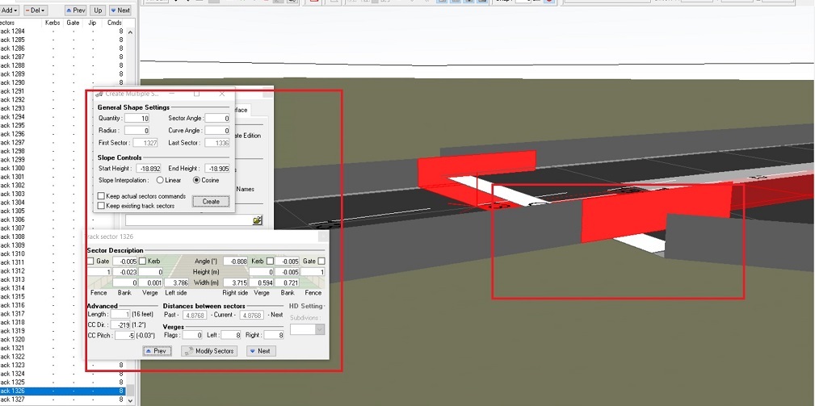Click the Gate column header in sector list
Viewport: 815px width, 406px height.
point(73,23)
